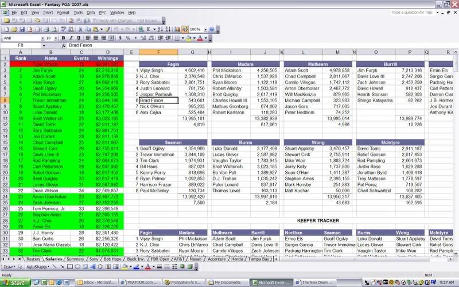Screen dimensions: 459x287
Task: Open the Insert menu
Action: click(48, 13)
